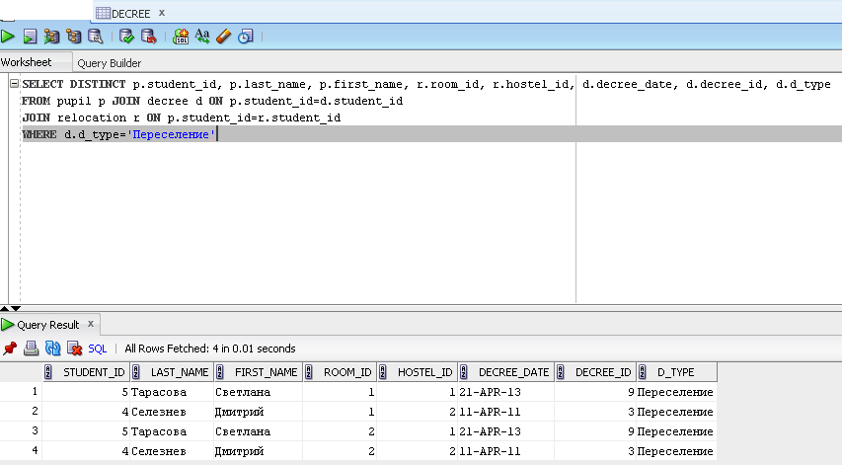The height and width of the screenshot is (465, 842).
Task: Click the D_TYPE column header label
Action: [x=675, y=372]
